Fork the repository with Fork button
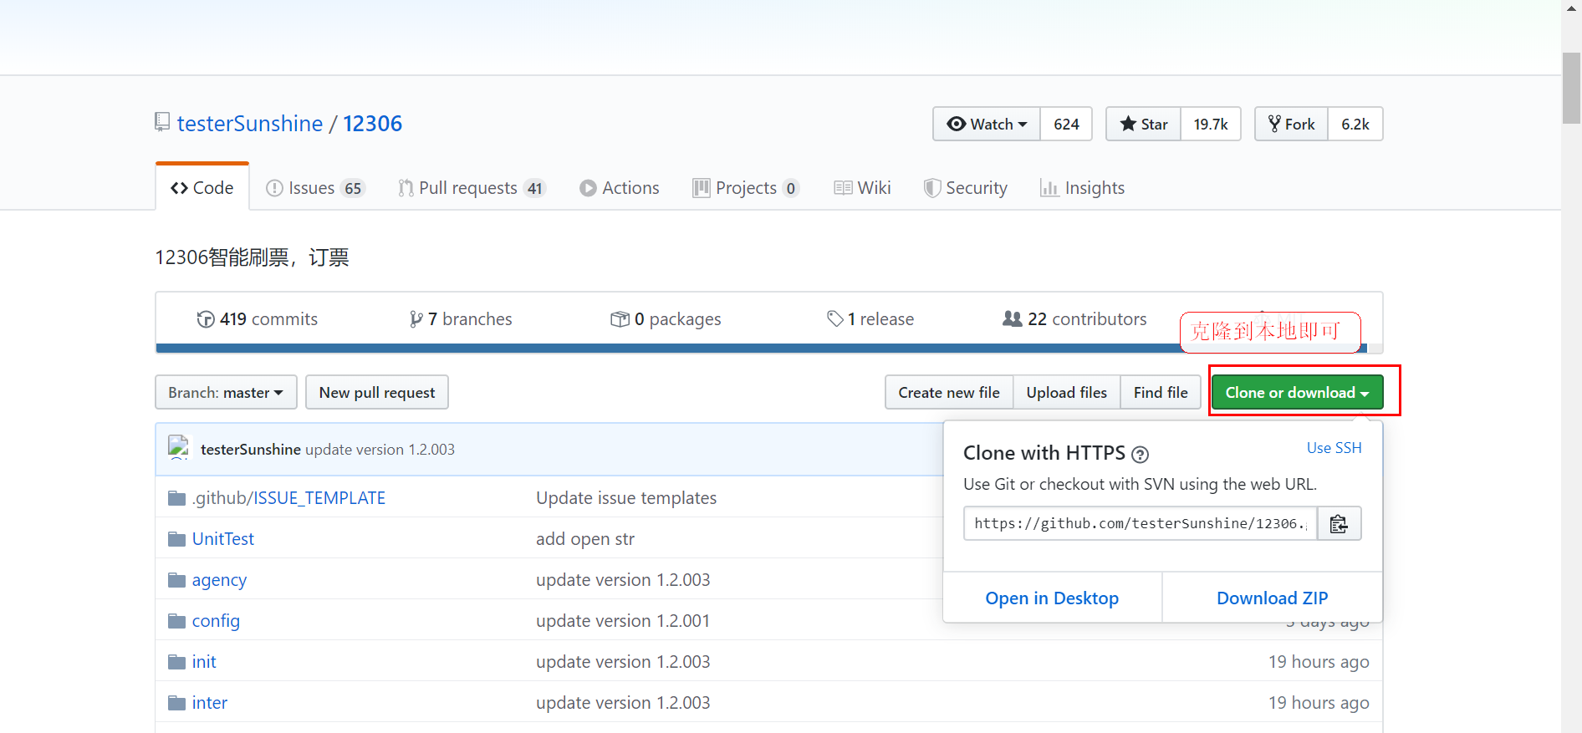The image size is (1582, 733). click(1292, 125)
